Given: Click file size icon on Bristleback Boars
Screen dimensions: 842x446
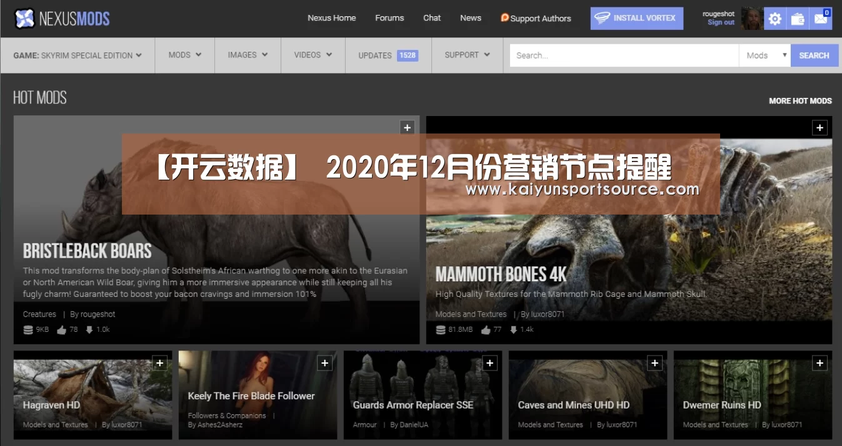Looking at the screenshot, I should click(28, 330).
